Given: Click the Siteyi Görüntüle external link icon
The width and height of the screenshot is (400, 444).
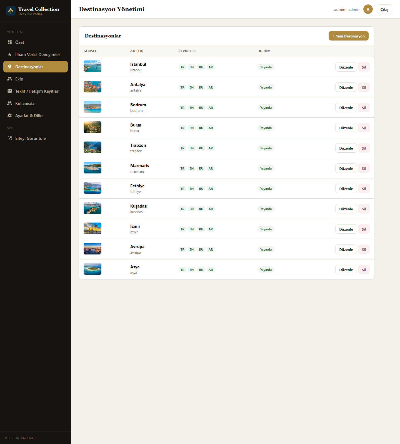Looking at the screenshot, I should pyautogui.click(x=10, y=138).
